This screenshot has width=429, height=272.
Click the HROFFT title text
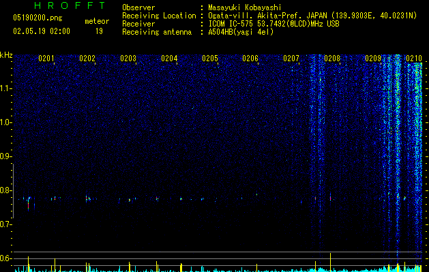tap(70, 5)
